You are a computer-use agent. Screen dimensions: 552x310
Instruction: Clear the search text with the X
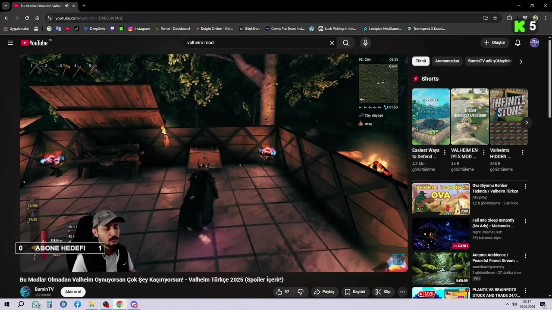pyautogui.click(x=332, y=43)
